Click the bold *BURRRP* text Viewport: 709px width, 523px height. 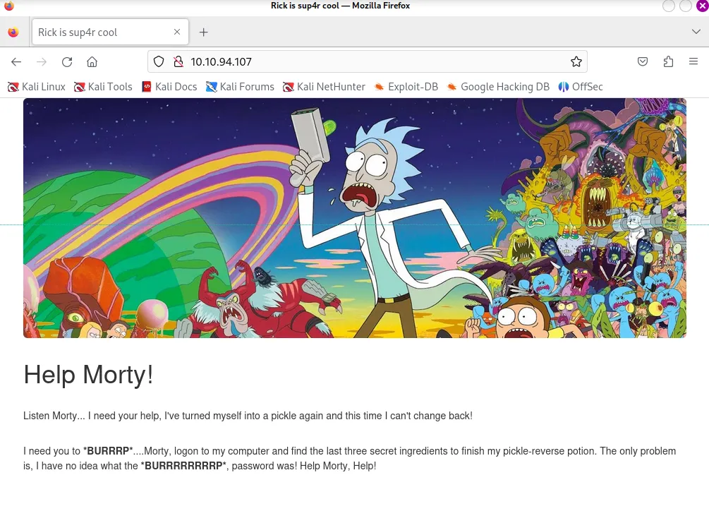[108, 451]
